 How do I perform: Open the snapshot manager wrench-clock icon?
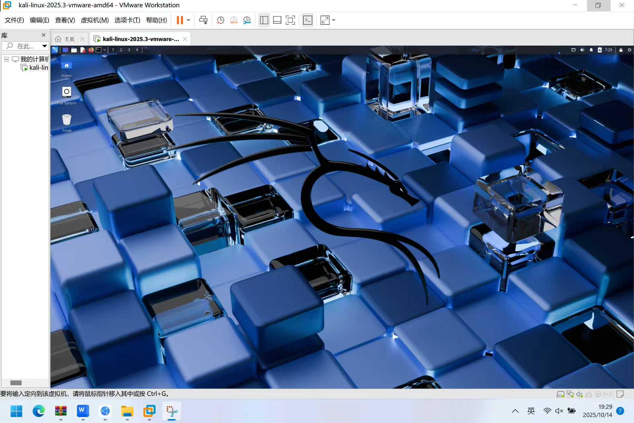click(247, 20)
